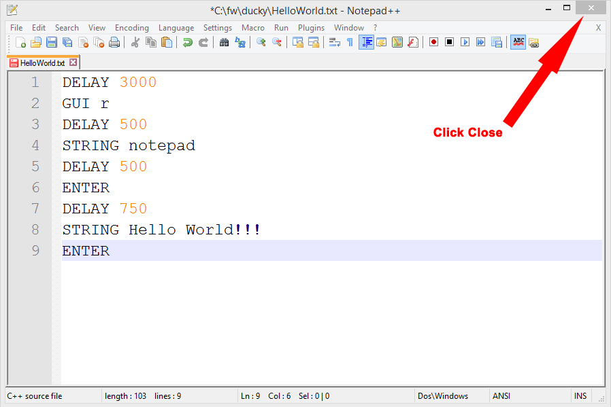Click the line DELAY 750
Viewport: 611px width, 407px height.
click(x=104, y=209)
